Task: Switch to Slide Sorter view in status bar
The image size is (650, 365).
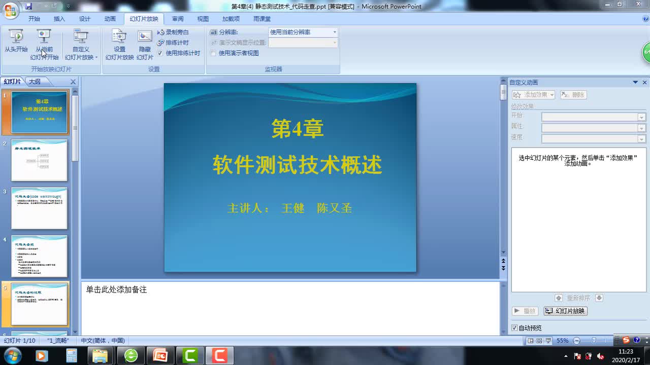Action: pyautogui.click(x=539, y=341)
